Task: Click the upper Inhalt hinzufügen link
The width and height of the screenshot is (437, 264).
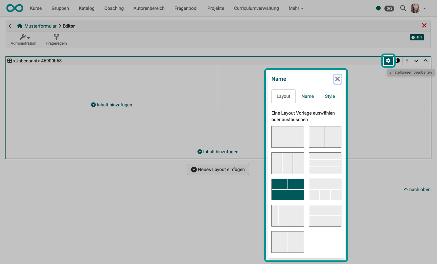Action: coord(112,104)
